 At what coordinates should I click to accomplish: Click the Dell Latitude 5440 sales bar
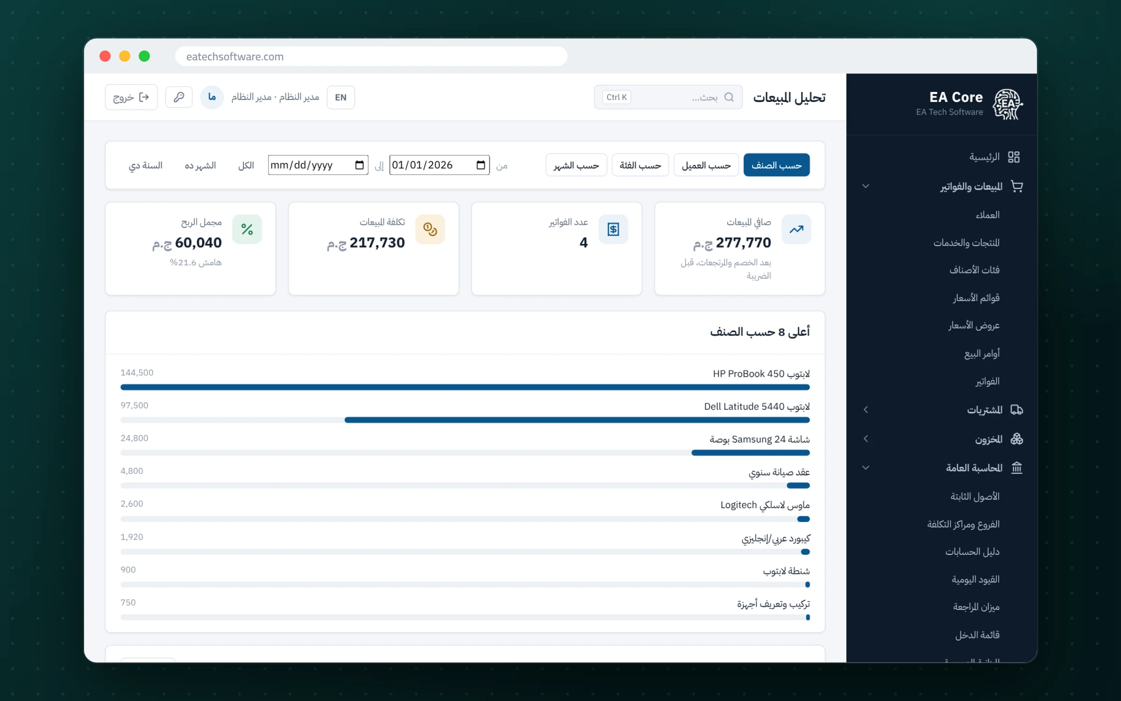(577, 420)
